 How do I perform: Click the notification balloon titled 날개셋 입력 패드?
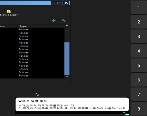pos(72,104)
